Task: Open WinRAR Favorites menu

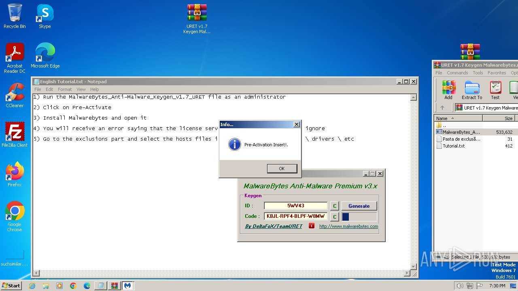Action: pos(497,73)
